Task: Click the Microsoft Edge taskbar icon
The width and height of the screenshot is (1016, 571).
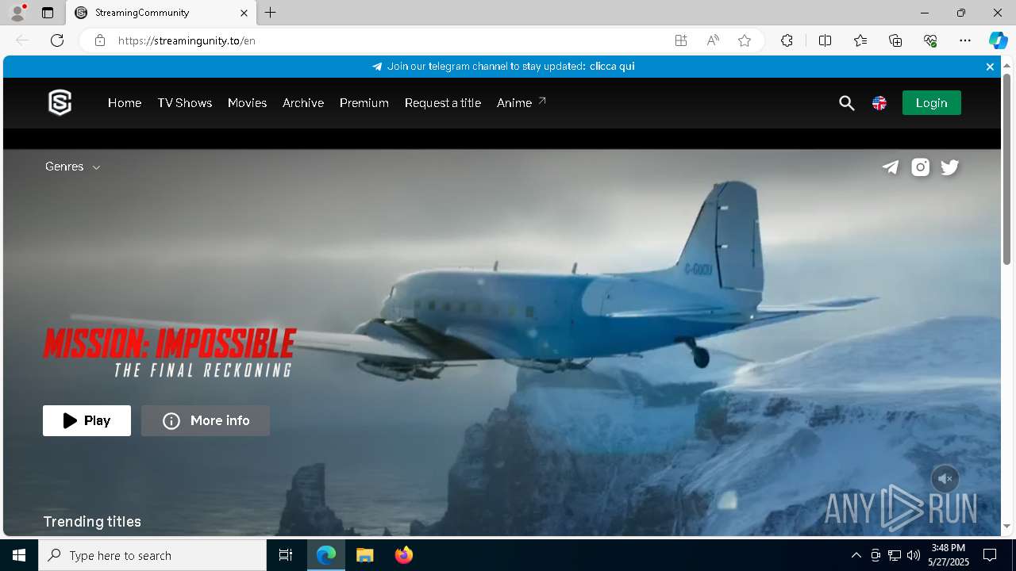Action: coord(326,555)
